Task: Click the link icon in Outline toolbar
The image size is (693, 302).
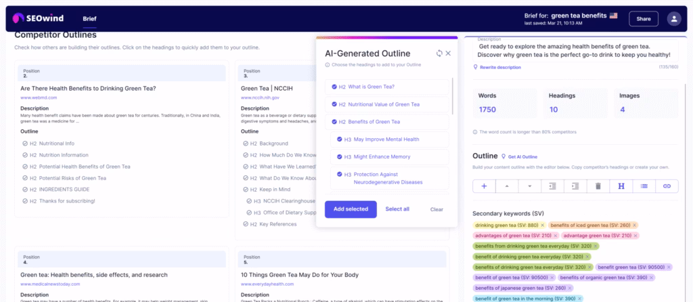Action: pyautogui.click(x=667, y=186)
